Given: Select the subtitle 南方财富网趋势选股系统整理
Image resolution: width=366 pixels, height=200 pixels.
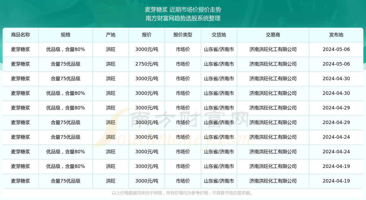Looking at the screenshot, I should click(x=183, y=18).
